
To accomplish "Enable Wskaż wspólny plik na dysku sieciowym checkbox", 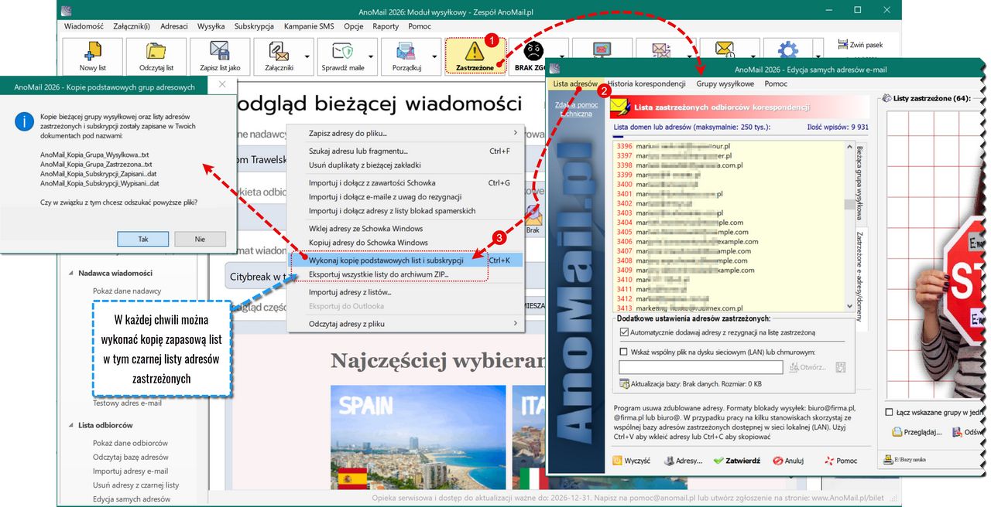I will (624, 352).
